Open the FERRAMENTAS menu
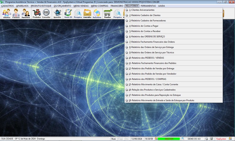235x141 pixels. (148, 6)
